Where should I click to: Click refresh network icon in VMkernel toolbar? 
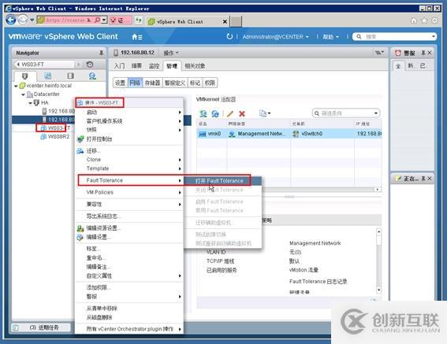(215, 113)
